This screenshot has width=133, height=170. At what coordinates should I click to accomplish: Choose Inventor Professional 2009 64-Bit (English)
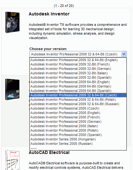click(x=78, y=82)
